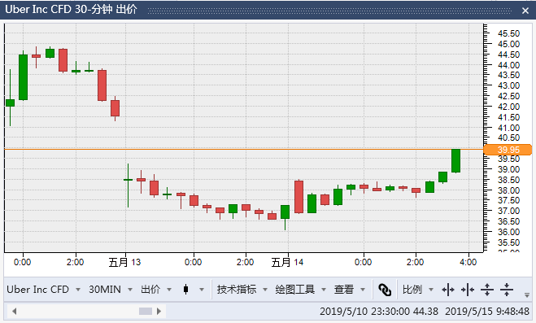The image size is (536, 323).
Task: Open the 出价 price type dropdown
Action: (x=156, y=290)
